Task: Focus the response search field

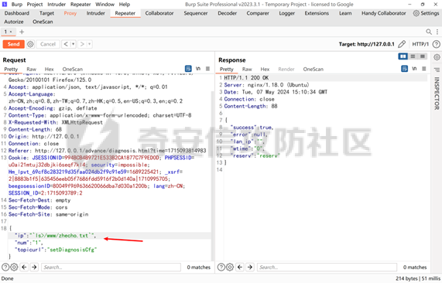Action: pyautogui.click(x=327, y=268)
